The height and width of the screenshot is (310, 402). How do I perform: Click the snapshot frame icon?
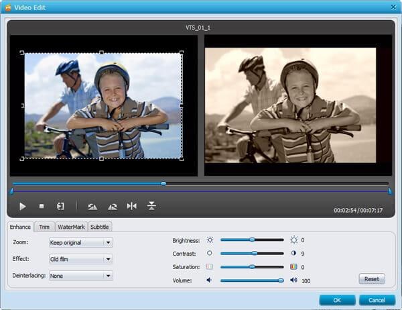tap(60, 206)
